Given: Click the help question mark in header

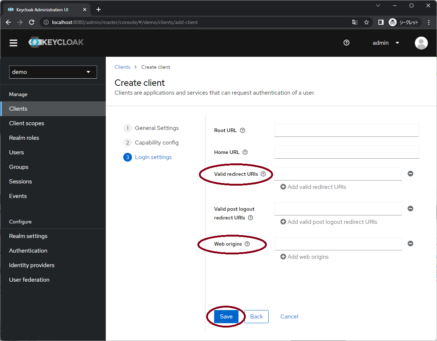Looking at the screenshot, I should click(346, 43).
